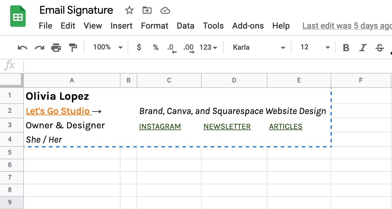Image resolution: width=392 pixels, height=209 pixels.
Task: Open the Tools menu
Action: click(213, 26)
